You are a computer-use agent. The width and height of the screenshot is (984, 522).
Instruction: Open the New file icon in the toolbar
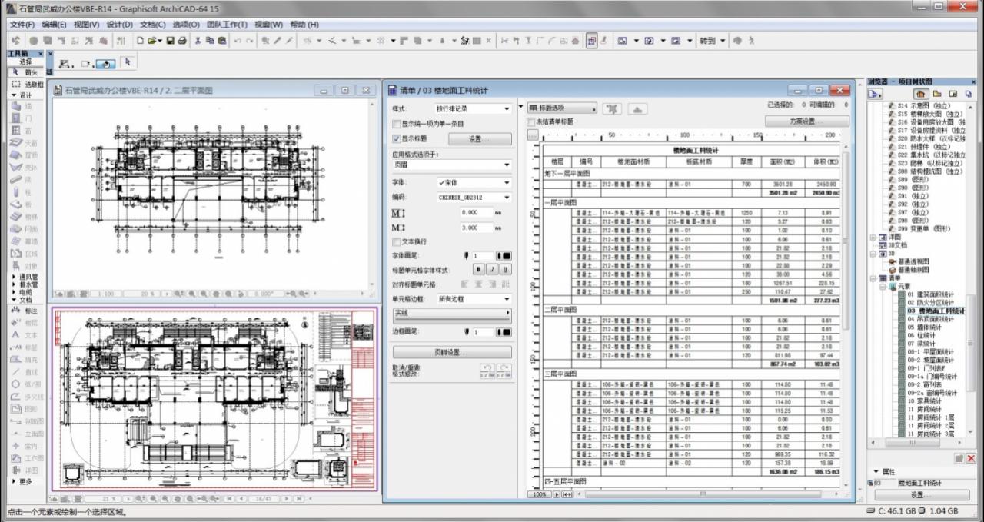point(141,41)
